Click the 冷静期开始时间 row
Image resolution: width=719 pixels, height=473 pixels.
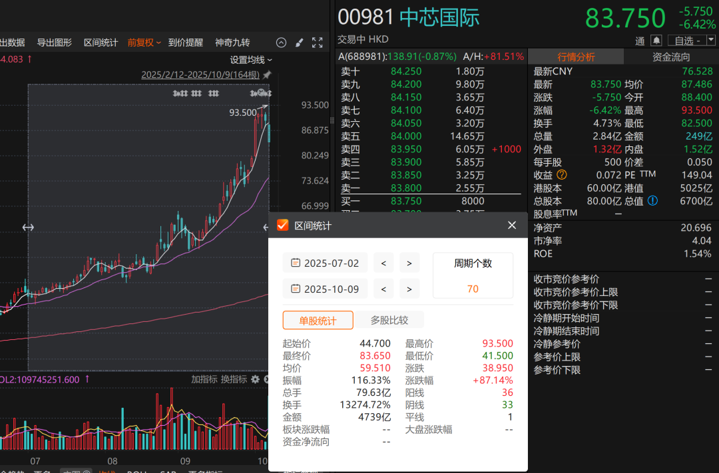click(623, 317)
